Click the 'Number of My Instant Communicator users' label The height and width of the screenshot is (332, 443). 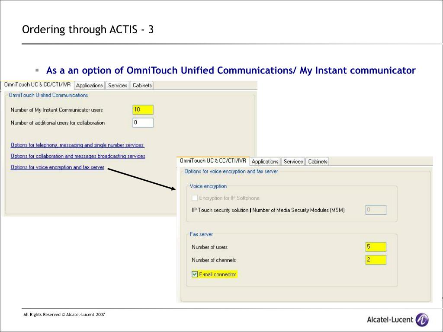point(57,110)
